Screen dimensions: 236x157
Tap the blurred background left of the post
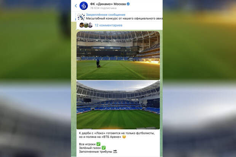click(35, 78)
